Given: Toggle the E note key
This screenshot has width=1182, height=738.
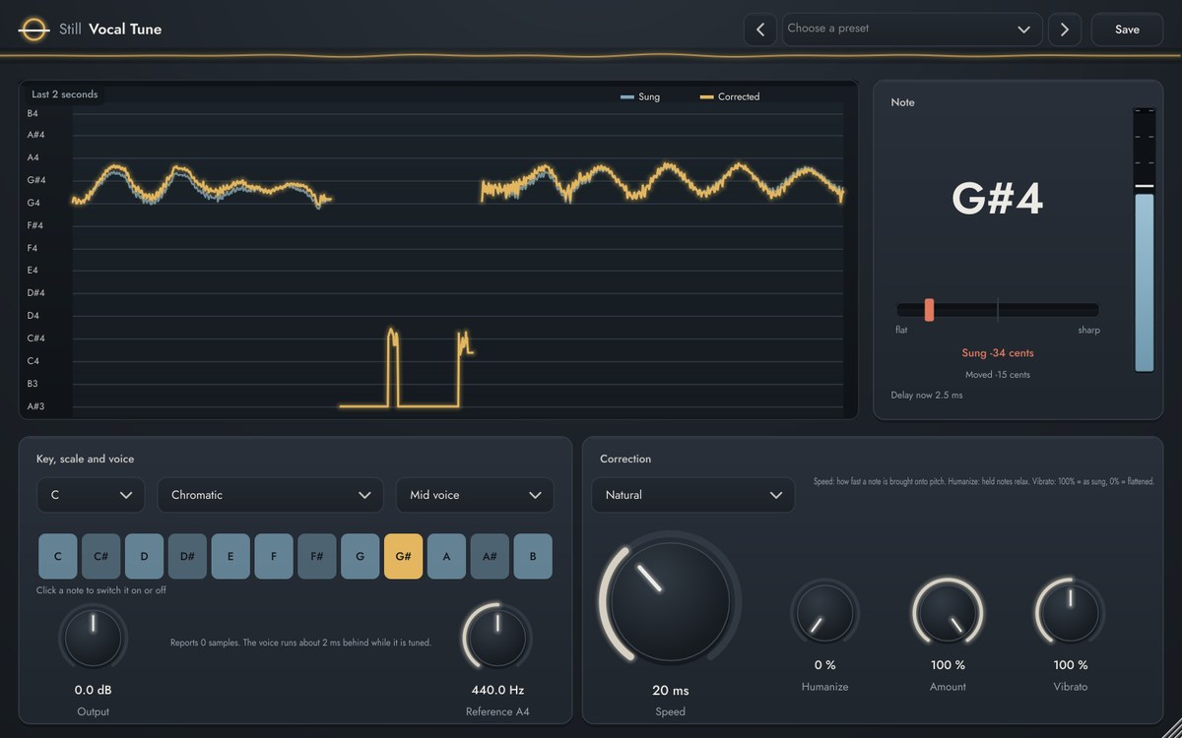Looking at the screenshot, I should (x=230, y=557).
